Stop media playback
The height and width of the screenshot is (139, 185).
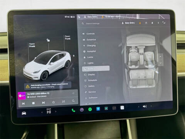coord(34,103)
